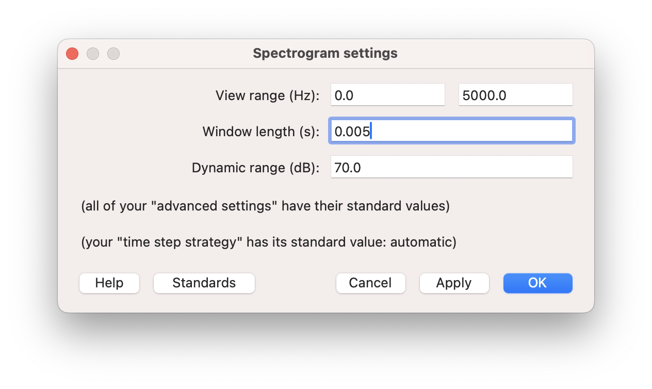Click the gray zoom window button
This screenshot has width=652, height=389.
click(x=113, y=54)
